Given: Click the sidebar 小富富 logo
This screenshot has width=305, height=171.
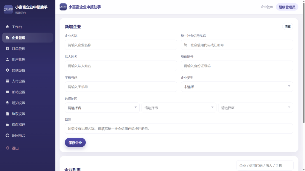Looking at the screenshot, I should pos(8,9).
